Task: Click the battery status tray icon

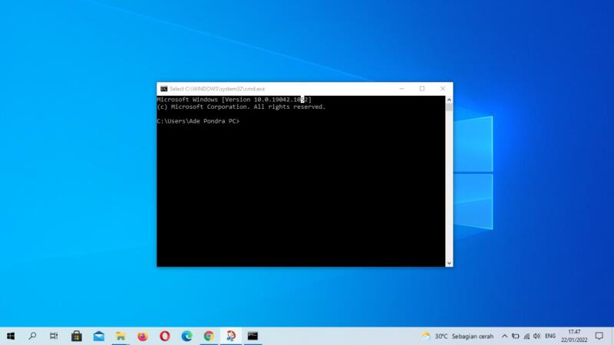Action: point(515,336)
